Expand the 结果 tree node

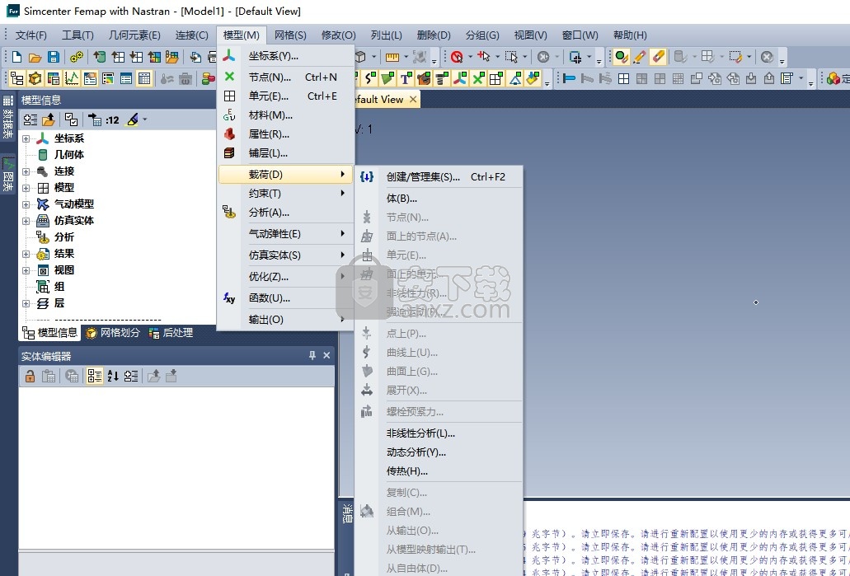[26, 254]
